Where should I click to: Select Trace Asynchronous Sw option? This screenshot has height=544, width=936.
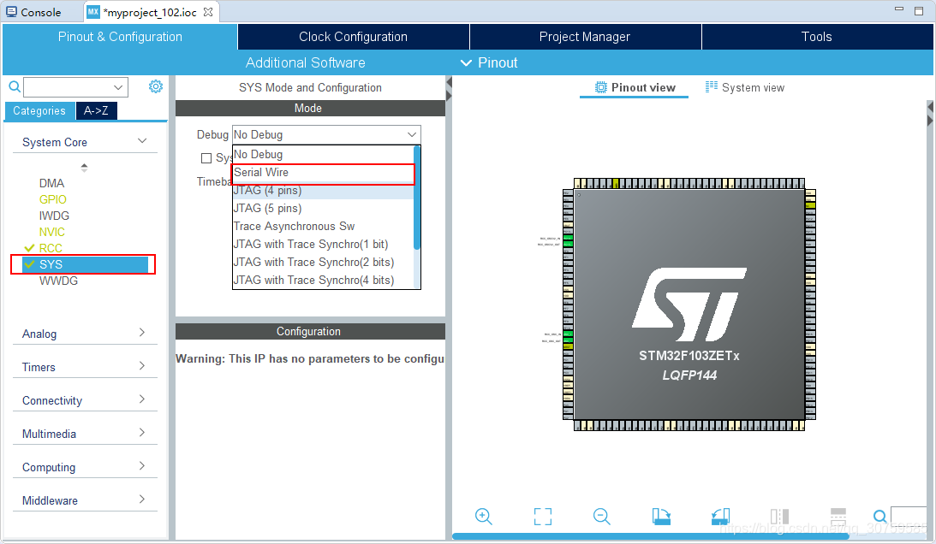pos(323,226)
